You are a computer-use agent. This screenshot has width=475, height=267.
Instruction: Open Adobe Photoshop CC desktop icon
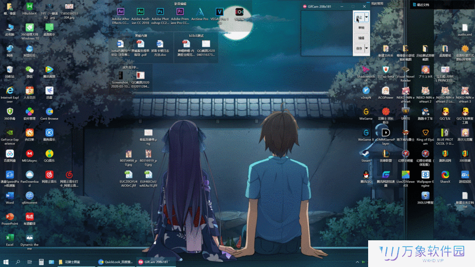pyautogui.click(x=160, y=16)
